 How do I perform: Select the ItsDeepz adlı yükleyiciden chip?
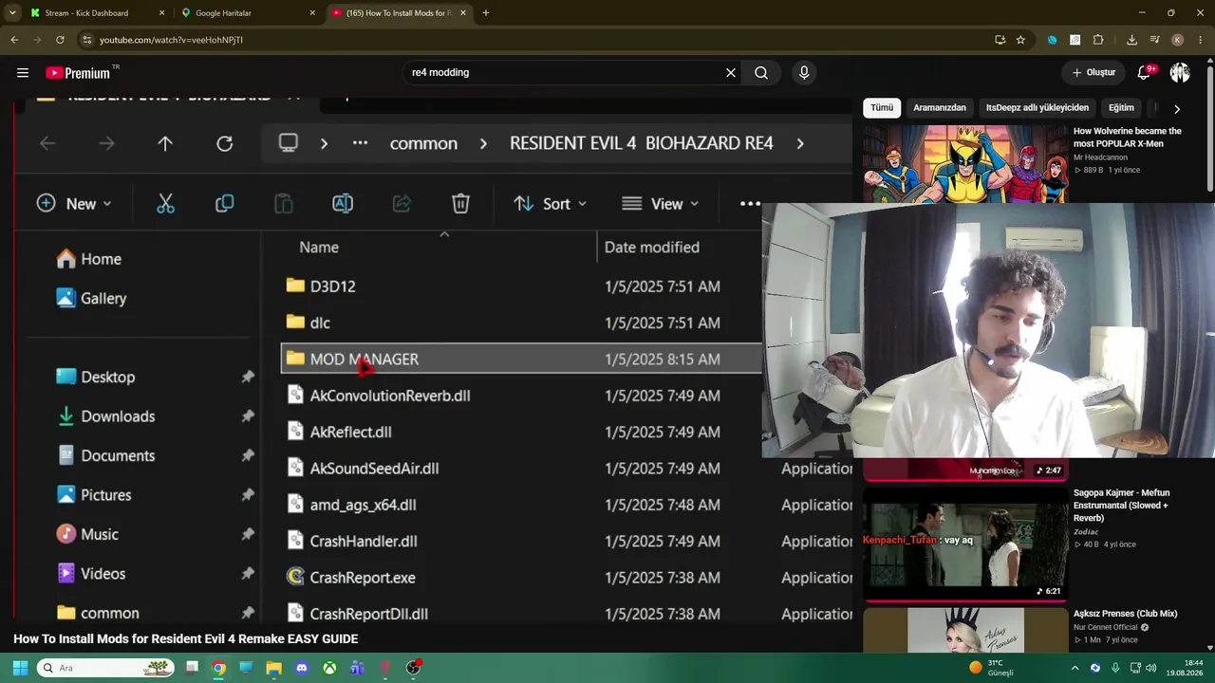click(1037, 107)
